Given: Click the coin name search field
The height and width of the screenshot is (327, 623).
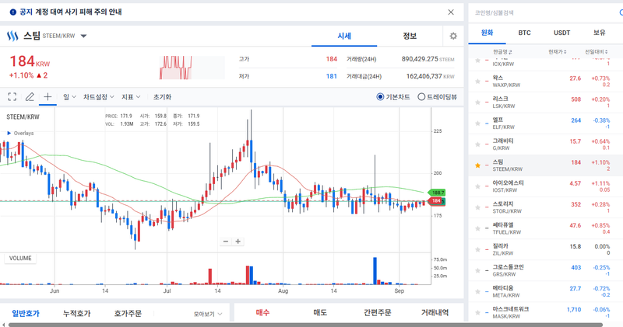Looking at the screenshot, I should tap(544, 12).
